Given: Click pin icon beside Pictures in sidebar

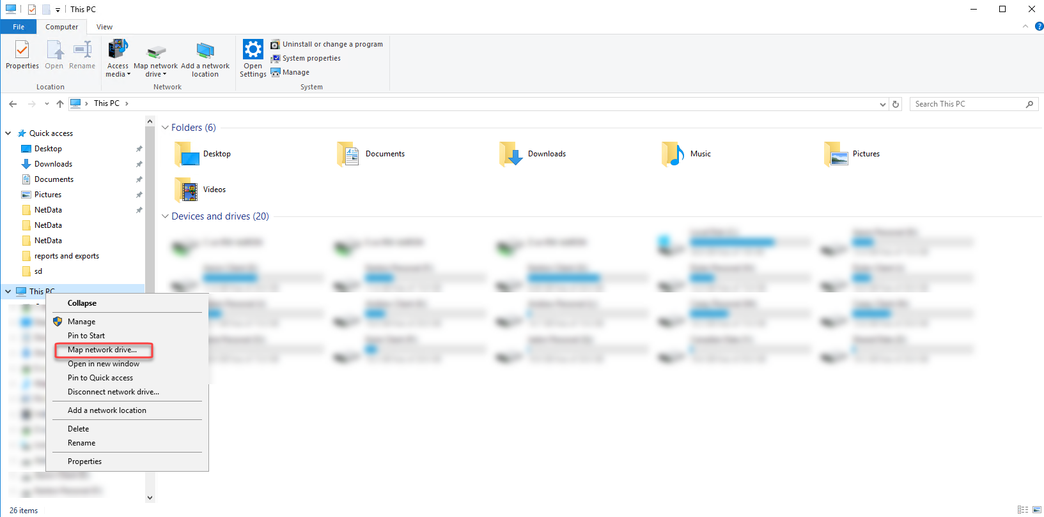Looking at the screenshot, I should coord(139,195).
